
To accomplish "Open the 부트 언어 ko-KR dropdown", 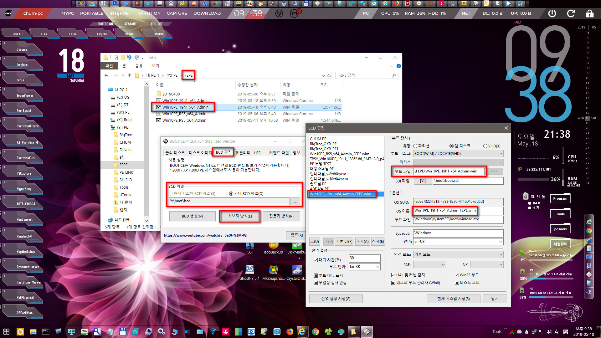I will tap(365, 267).
